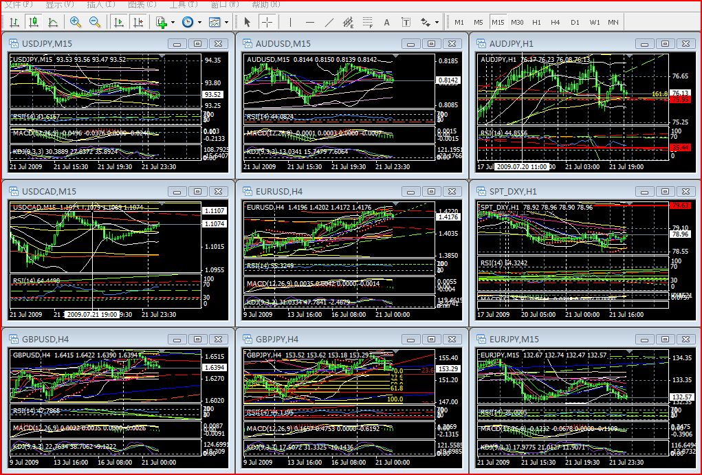Select the arrow cursor tool

coord(247,22)
